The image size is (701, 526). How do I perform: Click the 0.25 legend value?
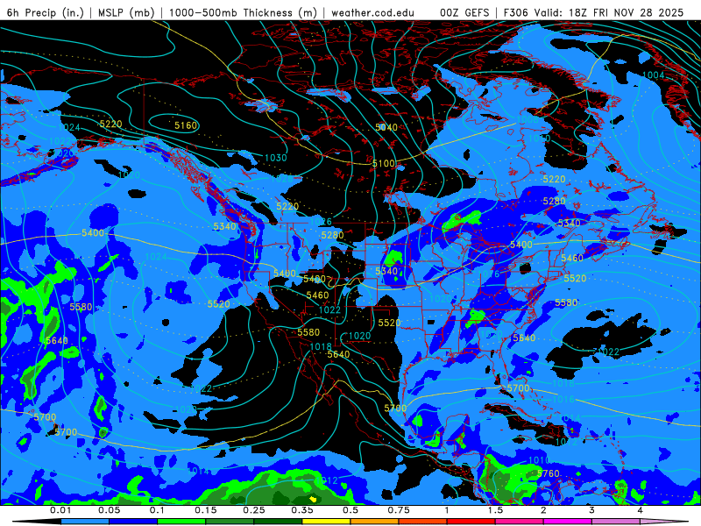click(254, 510)
